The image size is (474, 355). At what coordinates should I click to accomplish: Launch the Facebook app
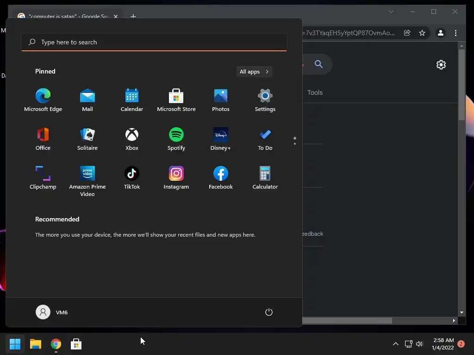coord(221,177)
